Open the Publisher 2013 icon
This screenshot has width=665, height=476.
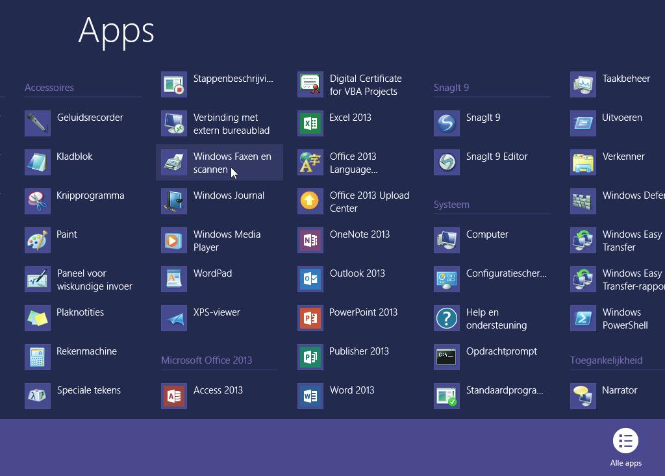coord(310,357)
